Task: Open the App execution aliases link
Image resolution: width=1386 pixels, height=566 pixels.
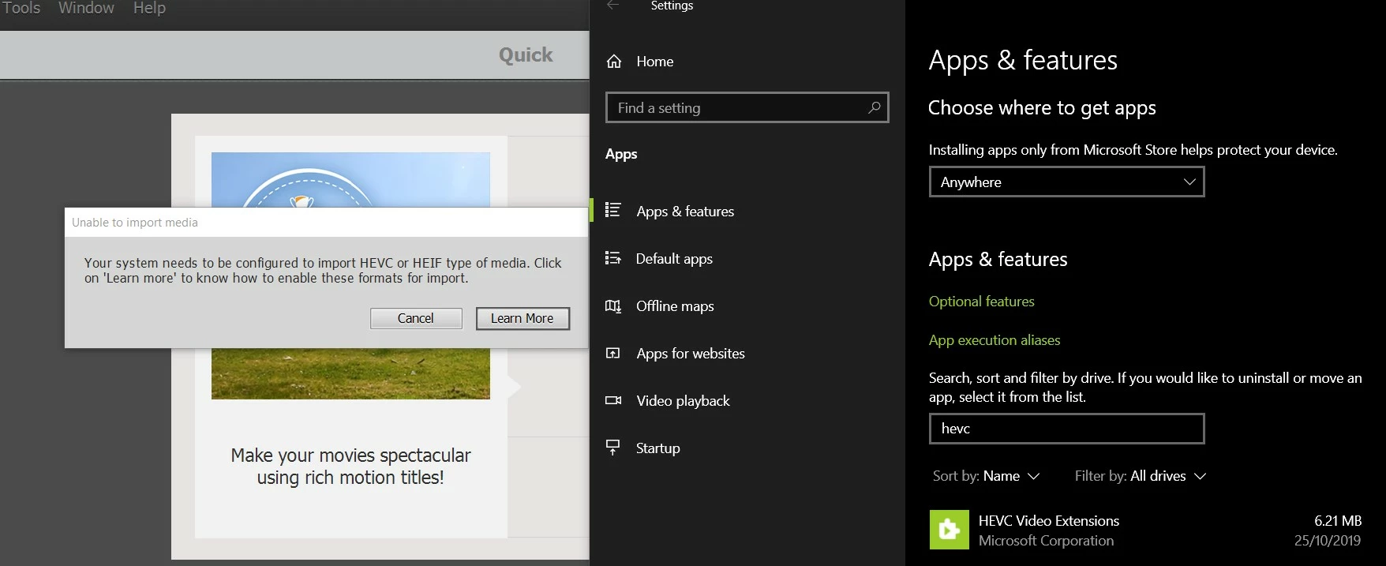Action: click(x=995, y=340)
